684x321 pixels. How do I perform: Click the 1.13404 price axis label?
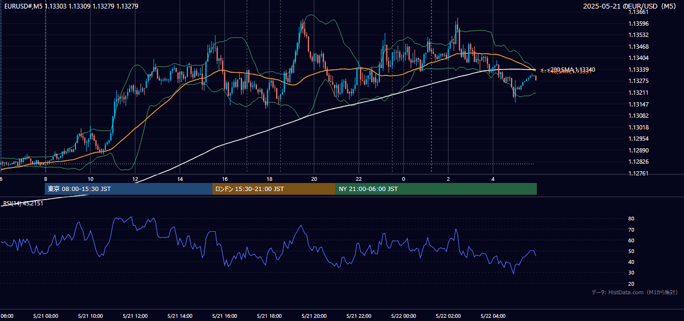tap(639, 58)
